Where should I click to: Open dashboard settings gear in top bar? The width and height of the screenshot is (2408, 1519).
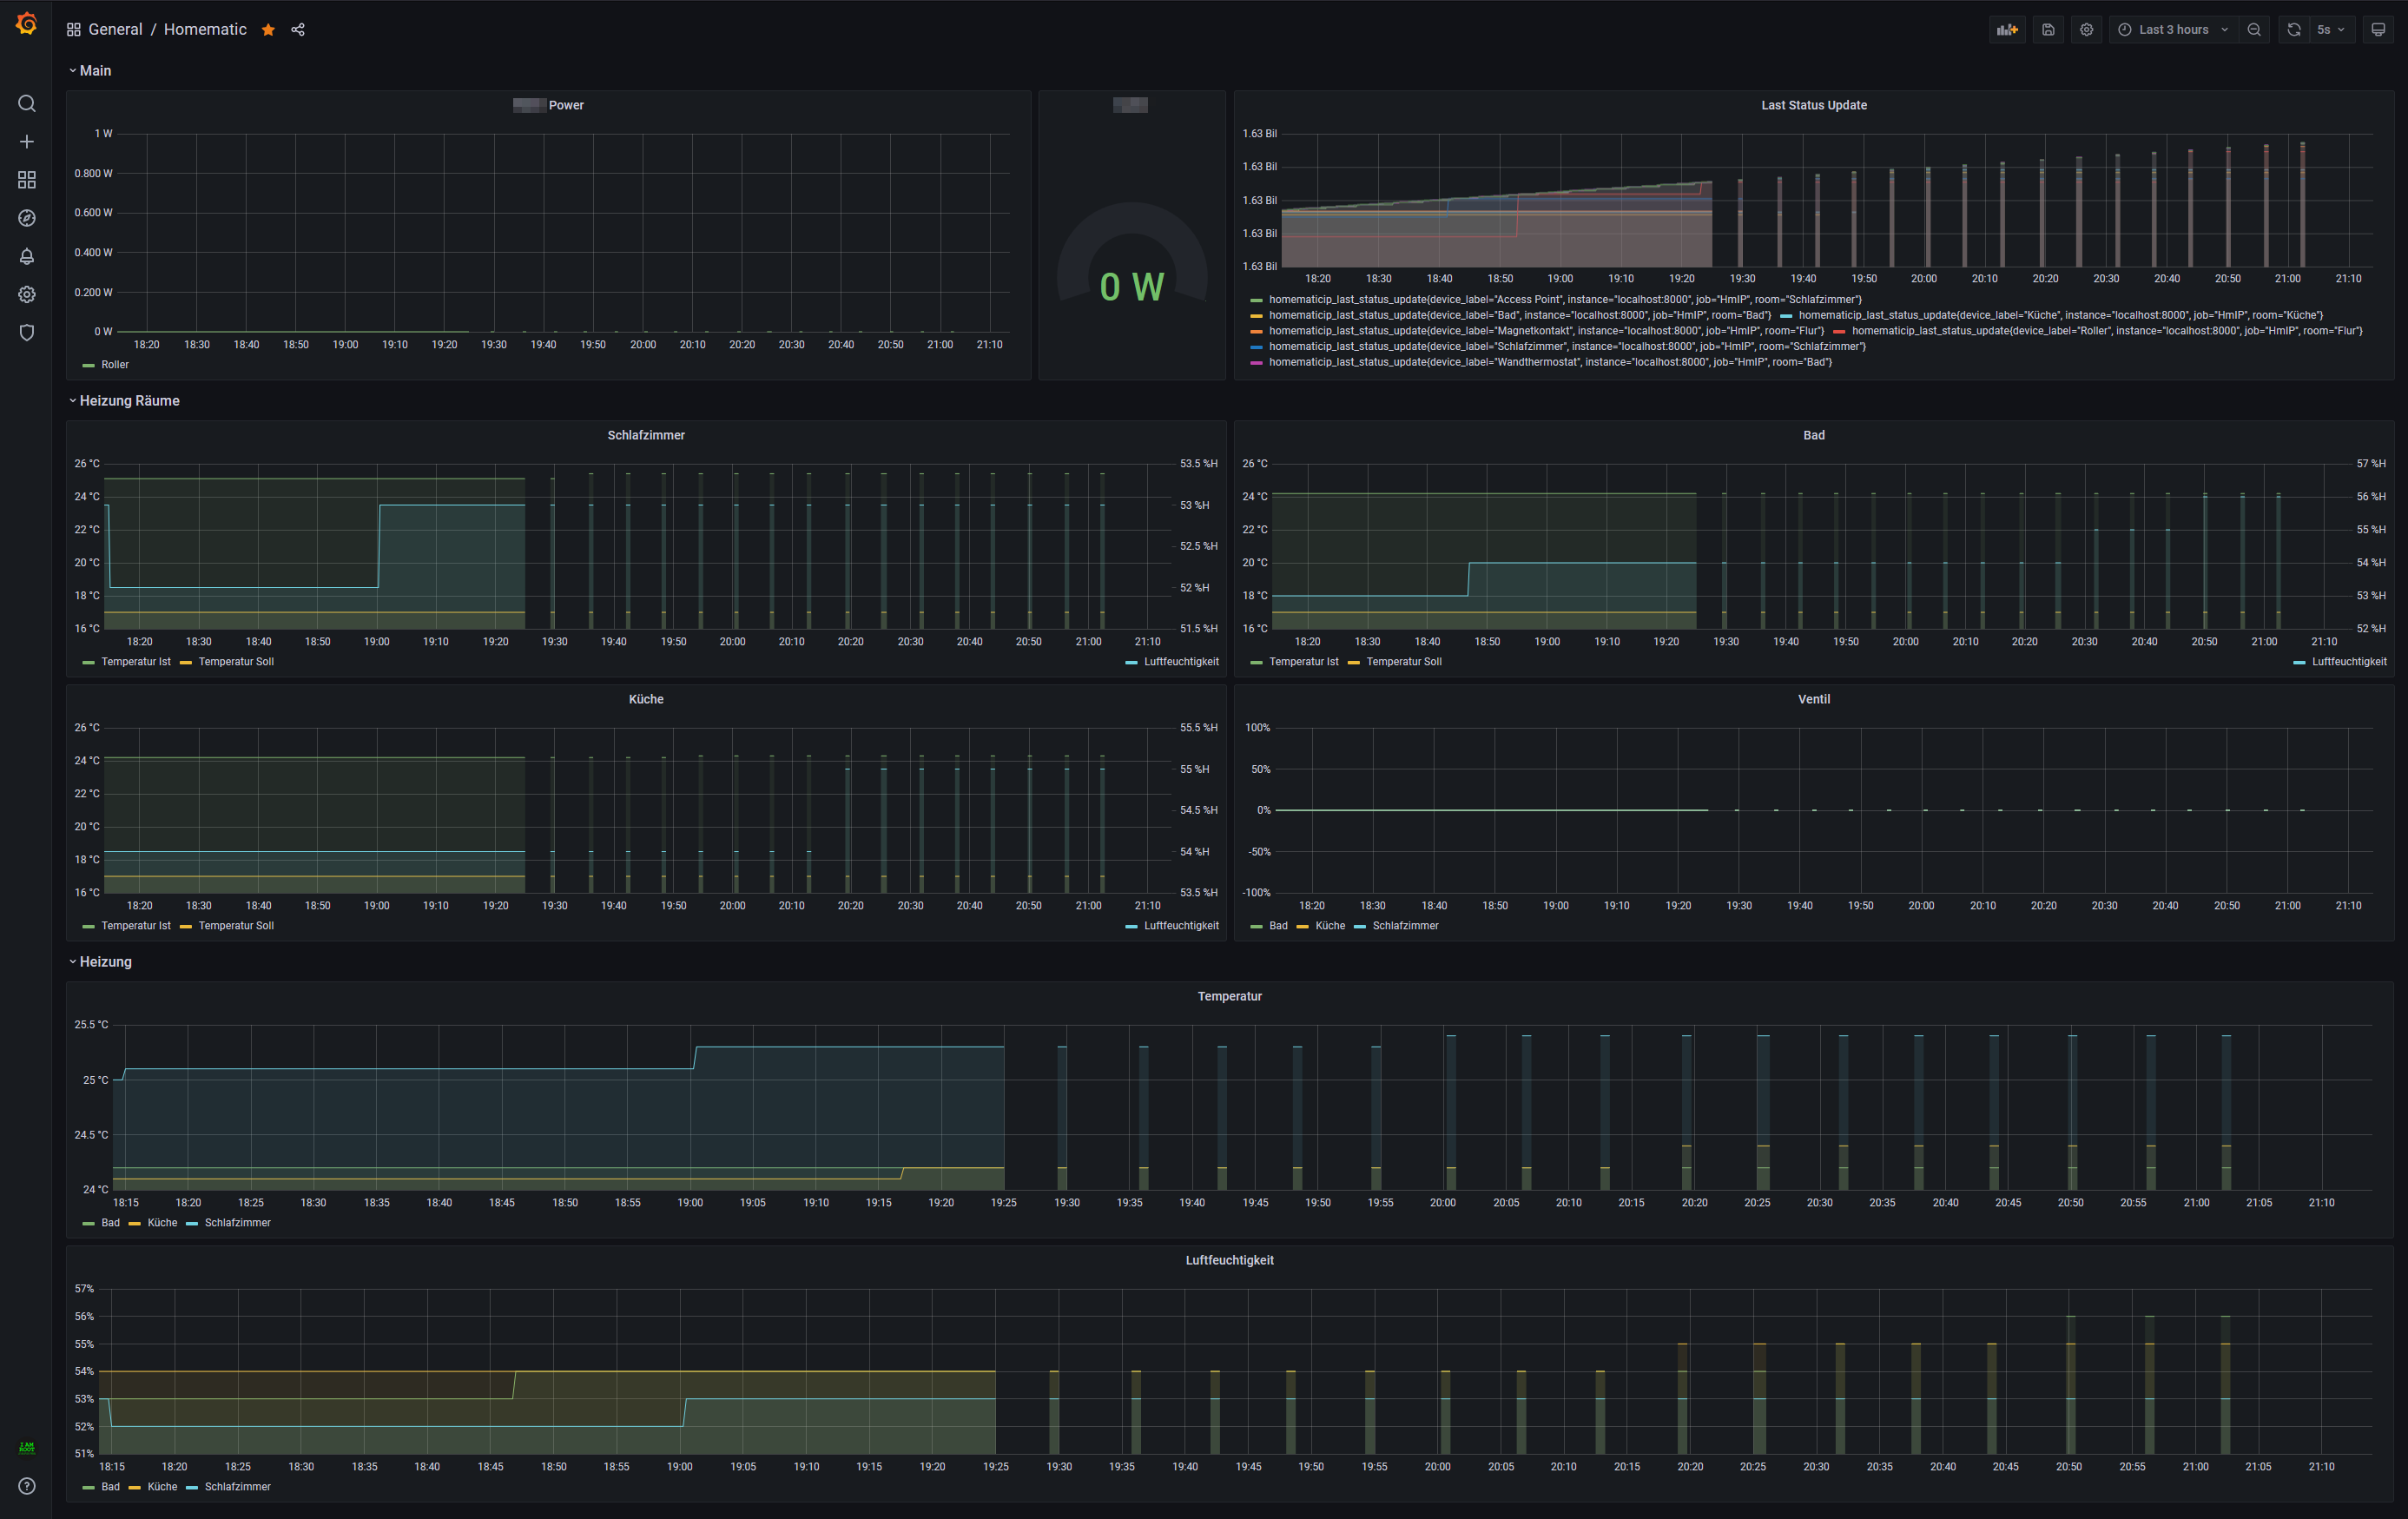coord(2086,30)
